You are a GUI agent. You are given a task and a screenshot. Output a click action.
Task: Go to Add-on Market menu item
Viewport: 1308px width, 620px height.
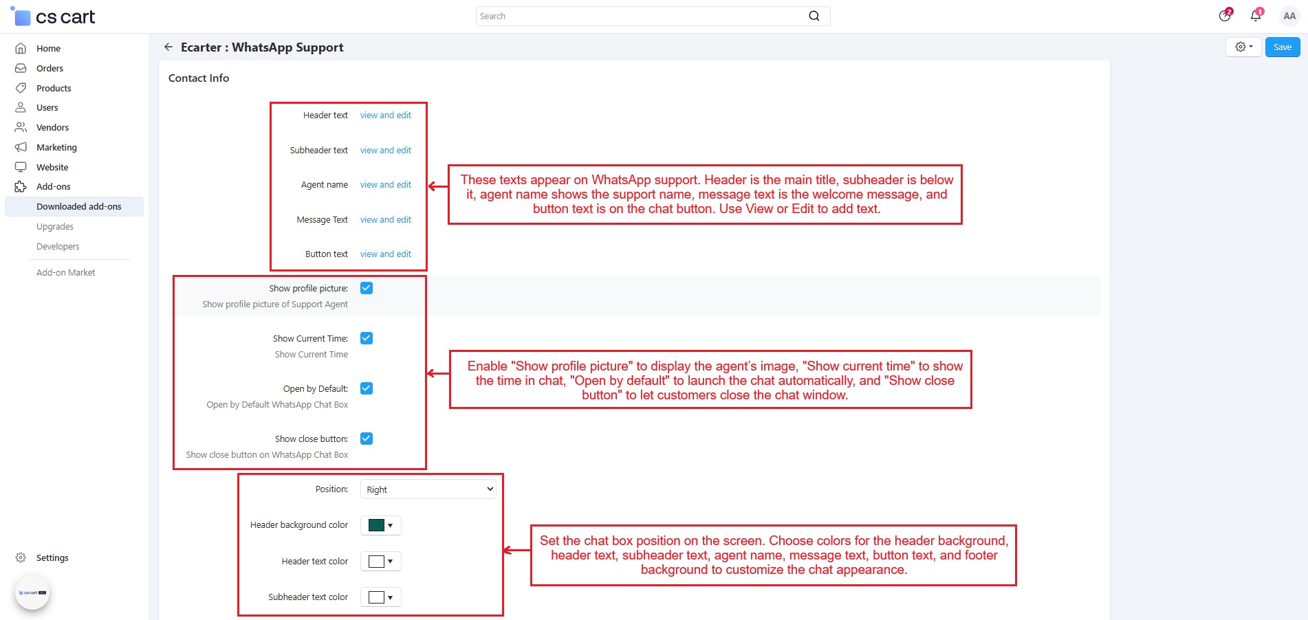click(x=65, y=273)
